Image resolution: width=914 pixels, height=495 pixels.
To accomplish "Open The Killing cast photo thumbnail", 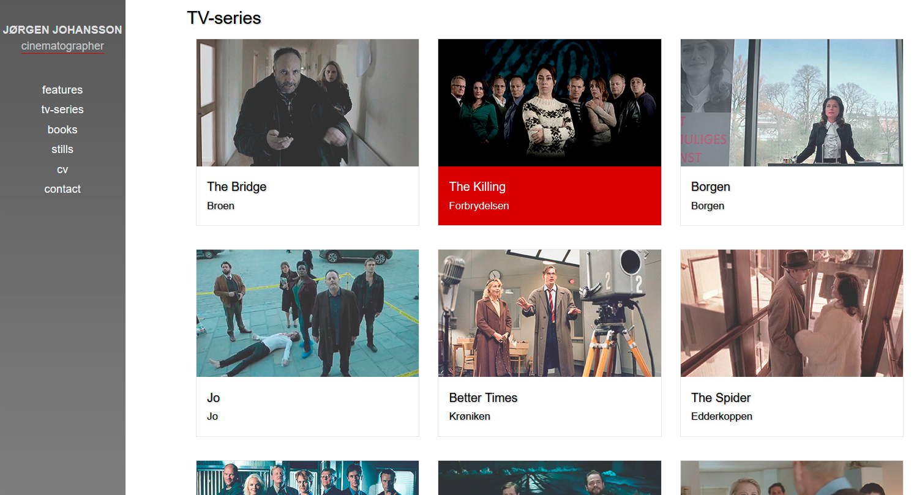I will [x=550, y=103].
